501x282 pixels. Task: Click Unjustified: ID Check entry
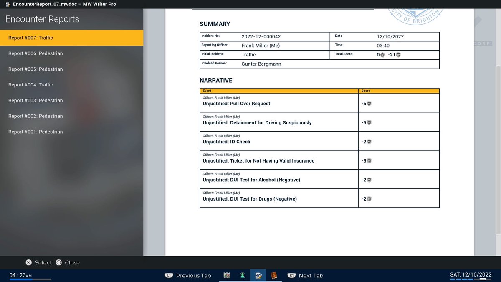tap(227, 142)
